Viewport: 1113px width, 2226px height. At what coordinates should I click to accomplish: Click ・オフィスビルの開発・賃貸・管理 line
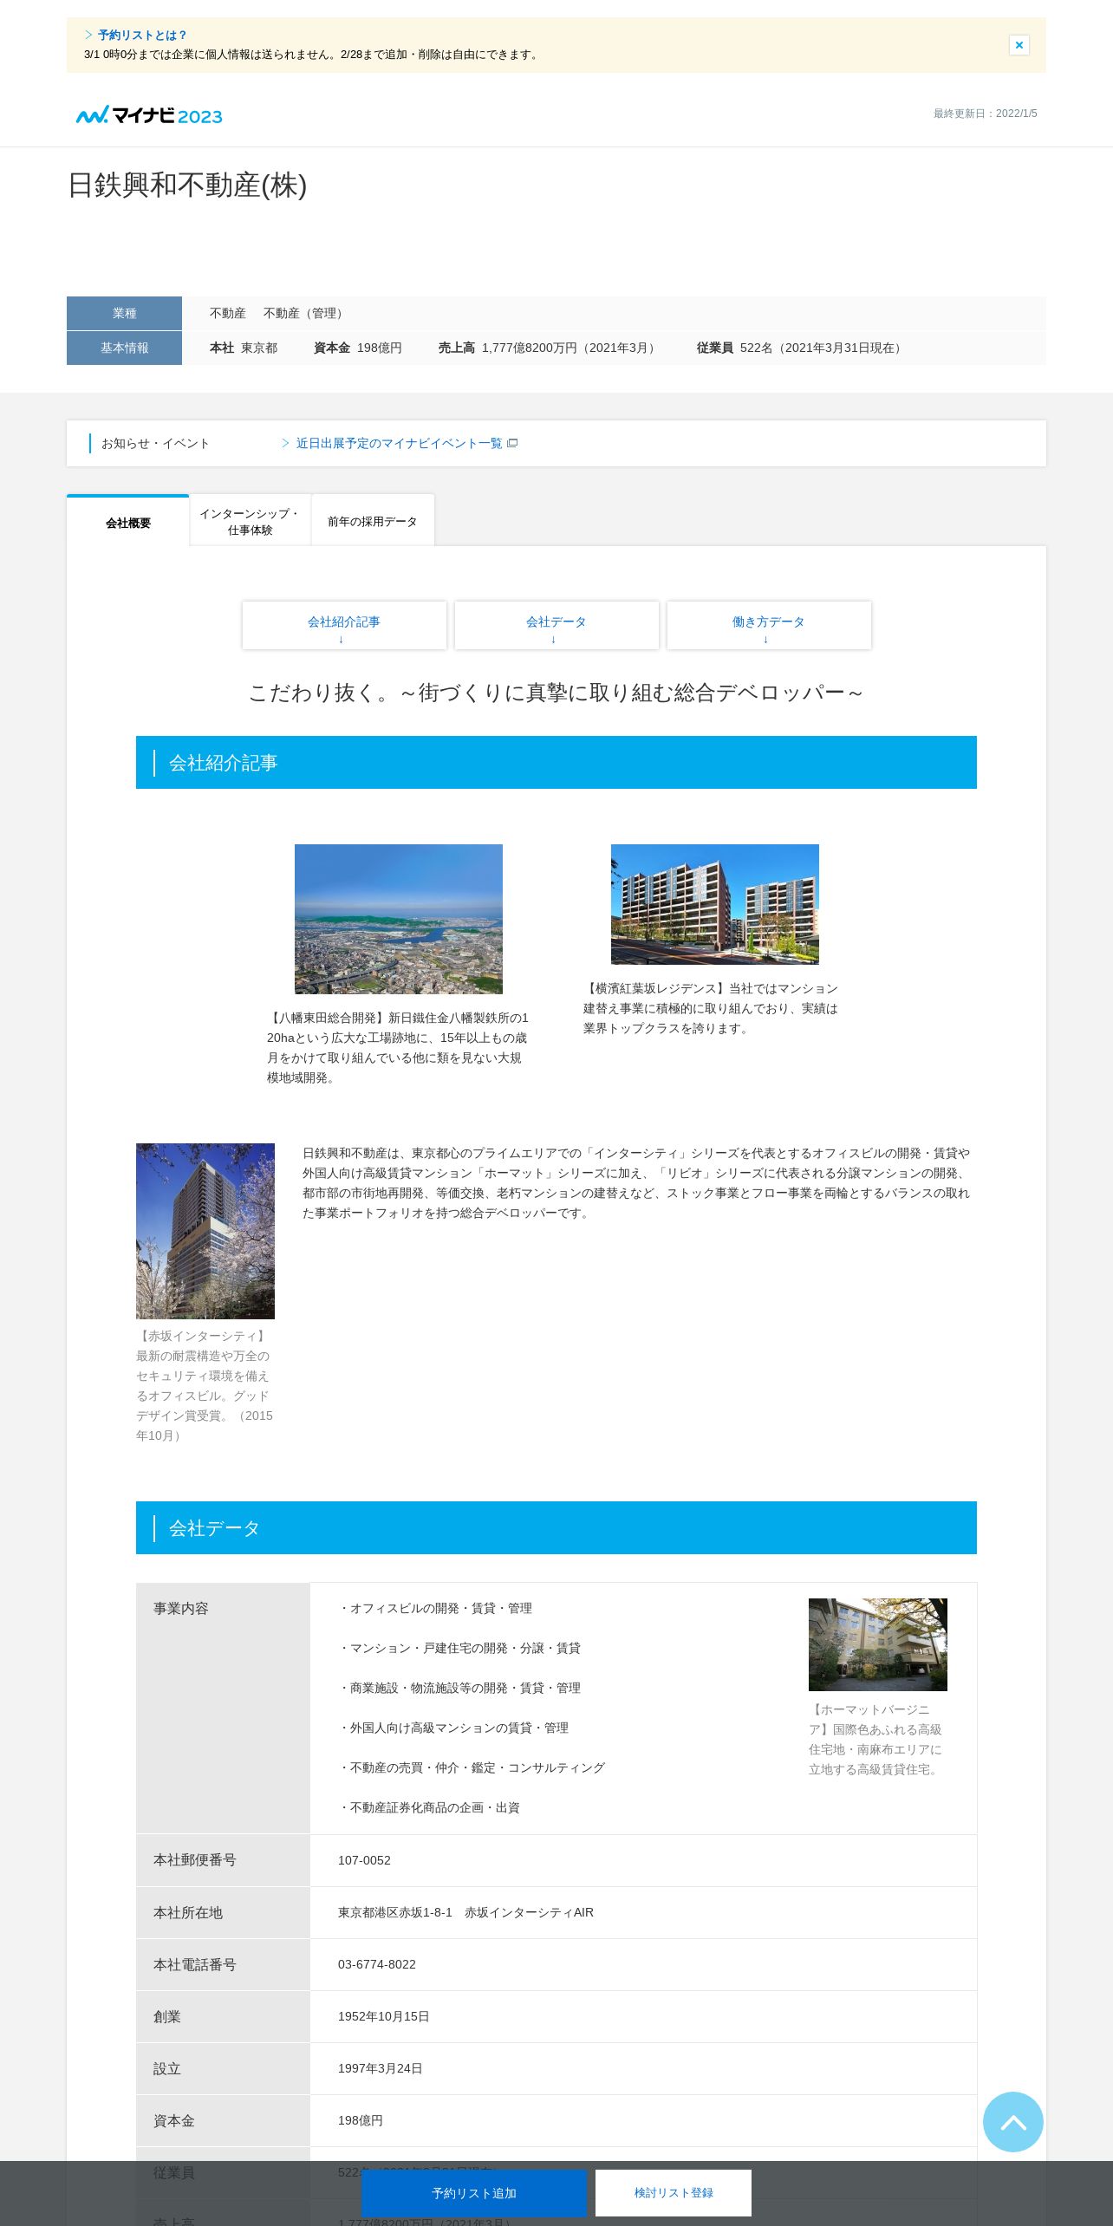click(x=435, y=1608)
